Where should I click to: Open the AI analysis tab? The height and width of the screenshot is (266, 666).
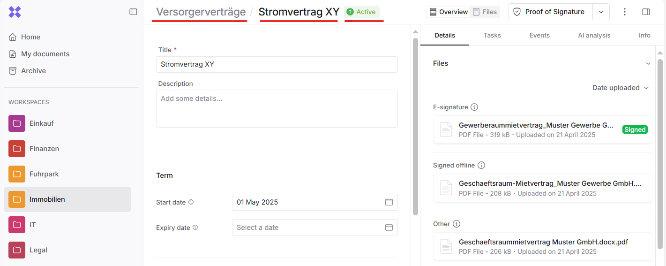pos(594,35)
